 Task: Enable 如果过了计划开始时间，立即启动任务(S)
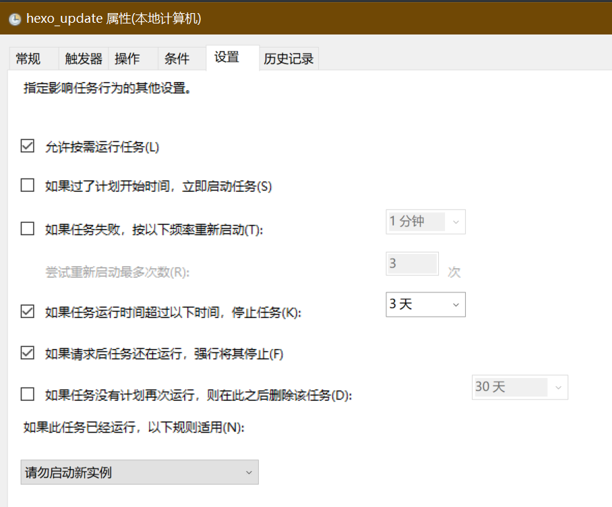click(x=28, y=185)
